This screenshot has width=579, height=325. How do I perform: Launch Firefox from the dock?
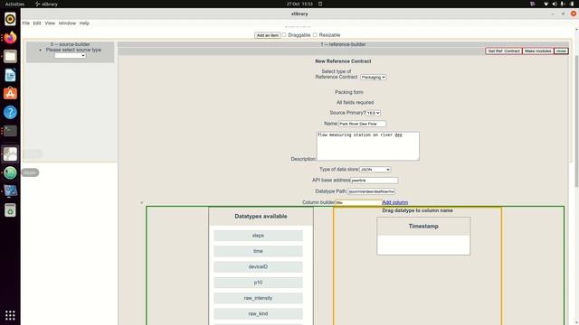pyautogui.click(x=10, y=37)
